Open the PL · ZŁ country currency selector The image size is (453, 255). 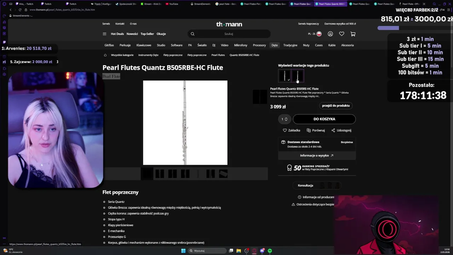point(315,34)
